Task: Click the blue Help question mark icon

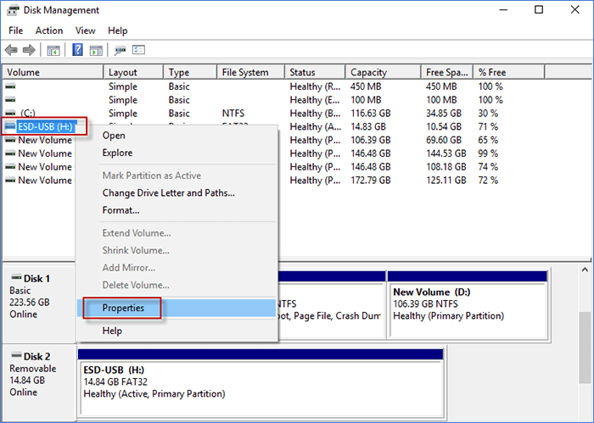Action: tap(78, 50)
